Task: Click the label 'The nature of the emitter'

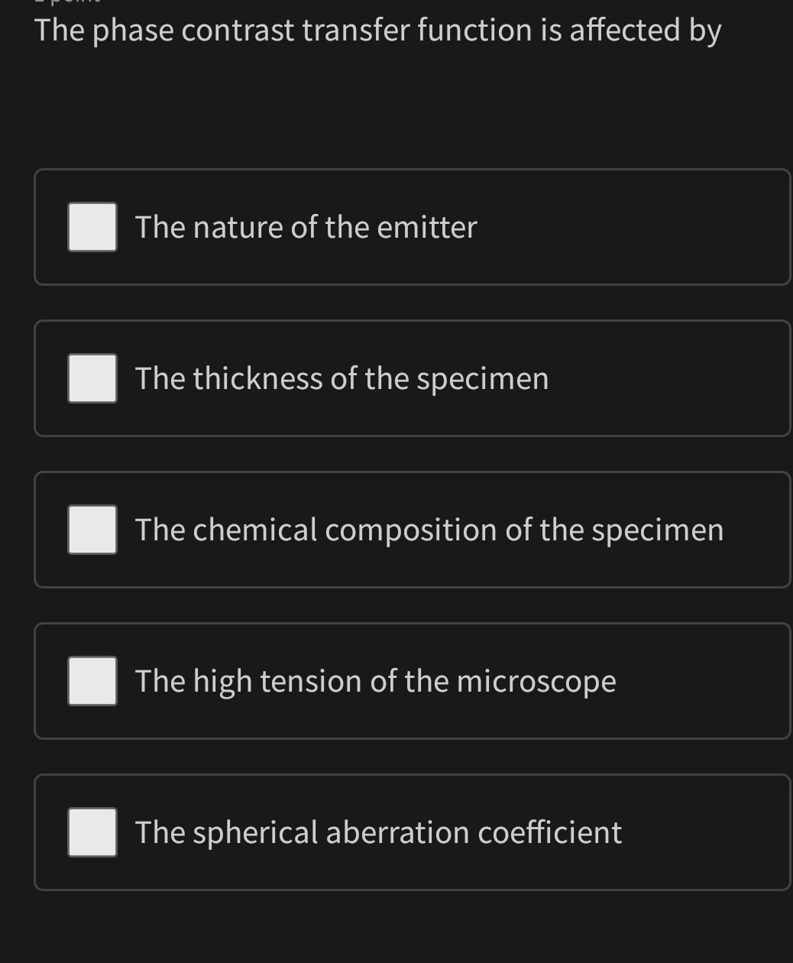Action: click(x=305, y=226)
